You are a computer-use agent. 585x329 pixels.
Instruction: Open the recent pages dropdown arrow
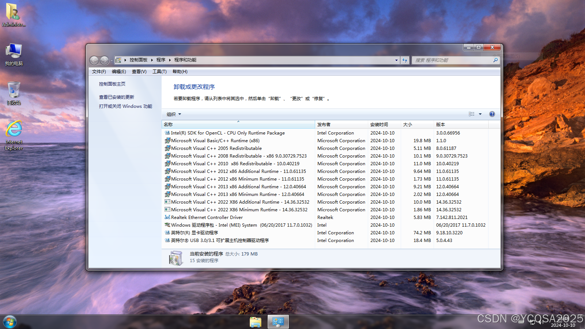(112, 60)
